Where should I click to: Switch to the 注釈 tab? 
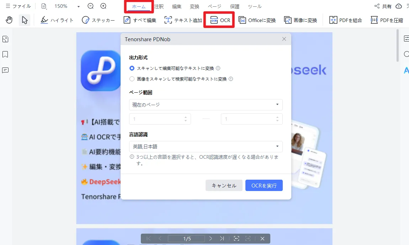click(x=159, y=6)
